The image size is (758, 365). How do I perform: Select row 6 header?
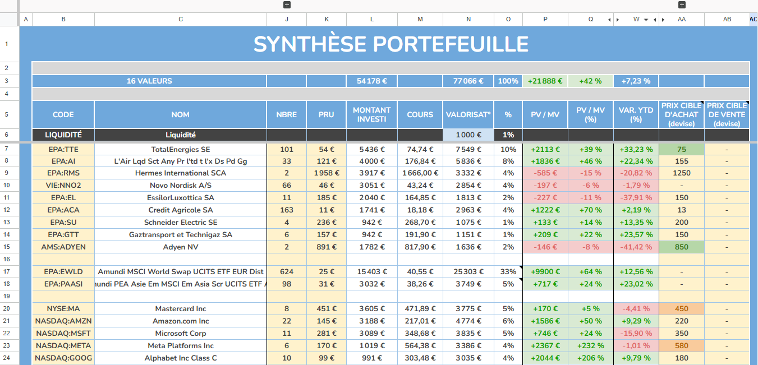click(x=7, y=135)
